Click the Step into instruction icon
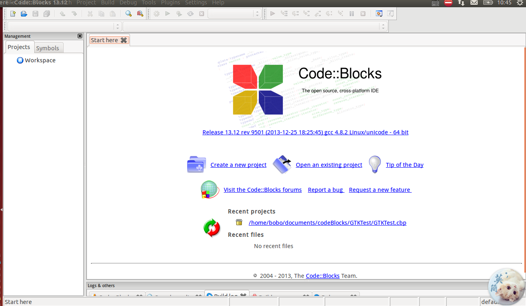The image size is (526, 306). point(340,14)
